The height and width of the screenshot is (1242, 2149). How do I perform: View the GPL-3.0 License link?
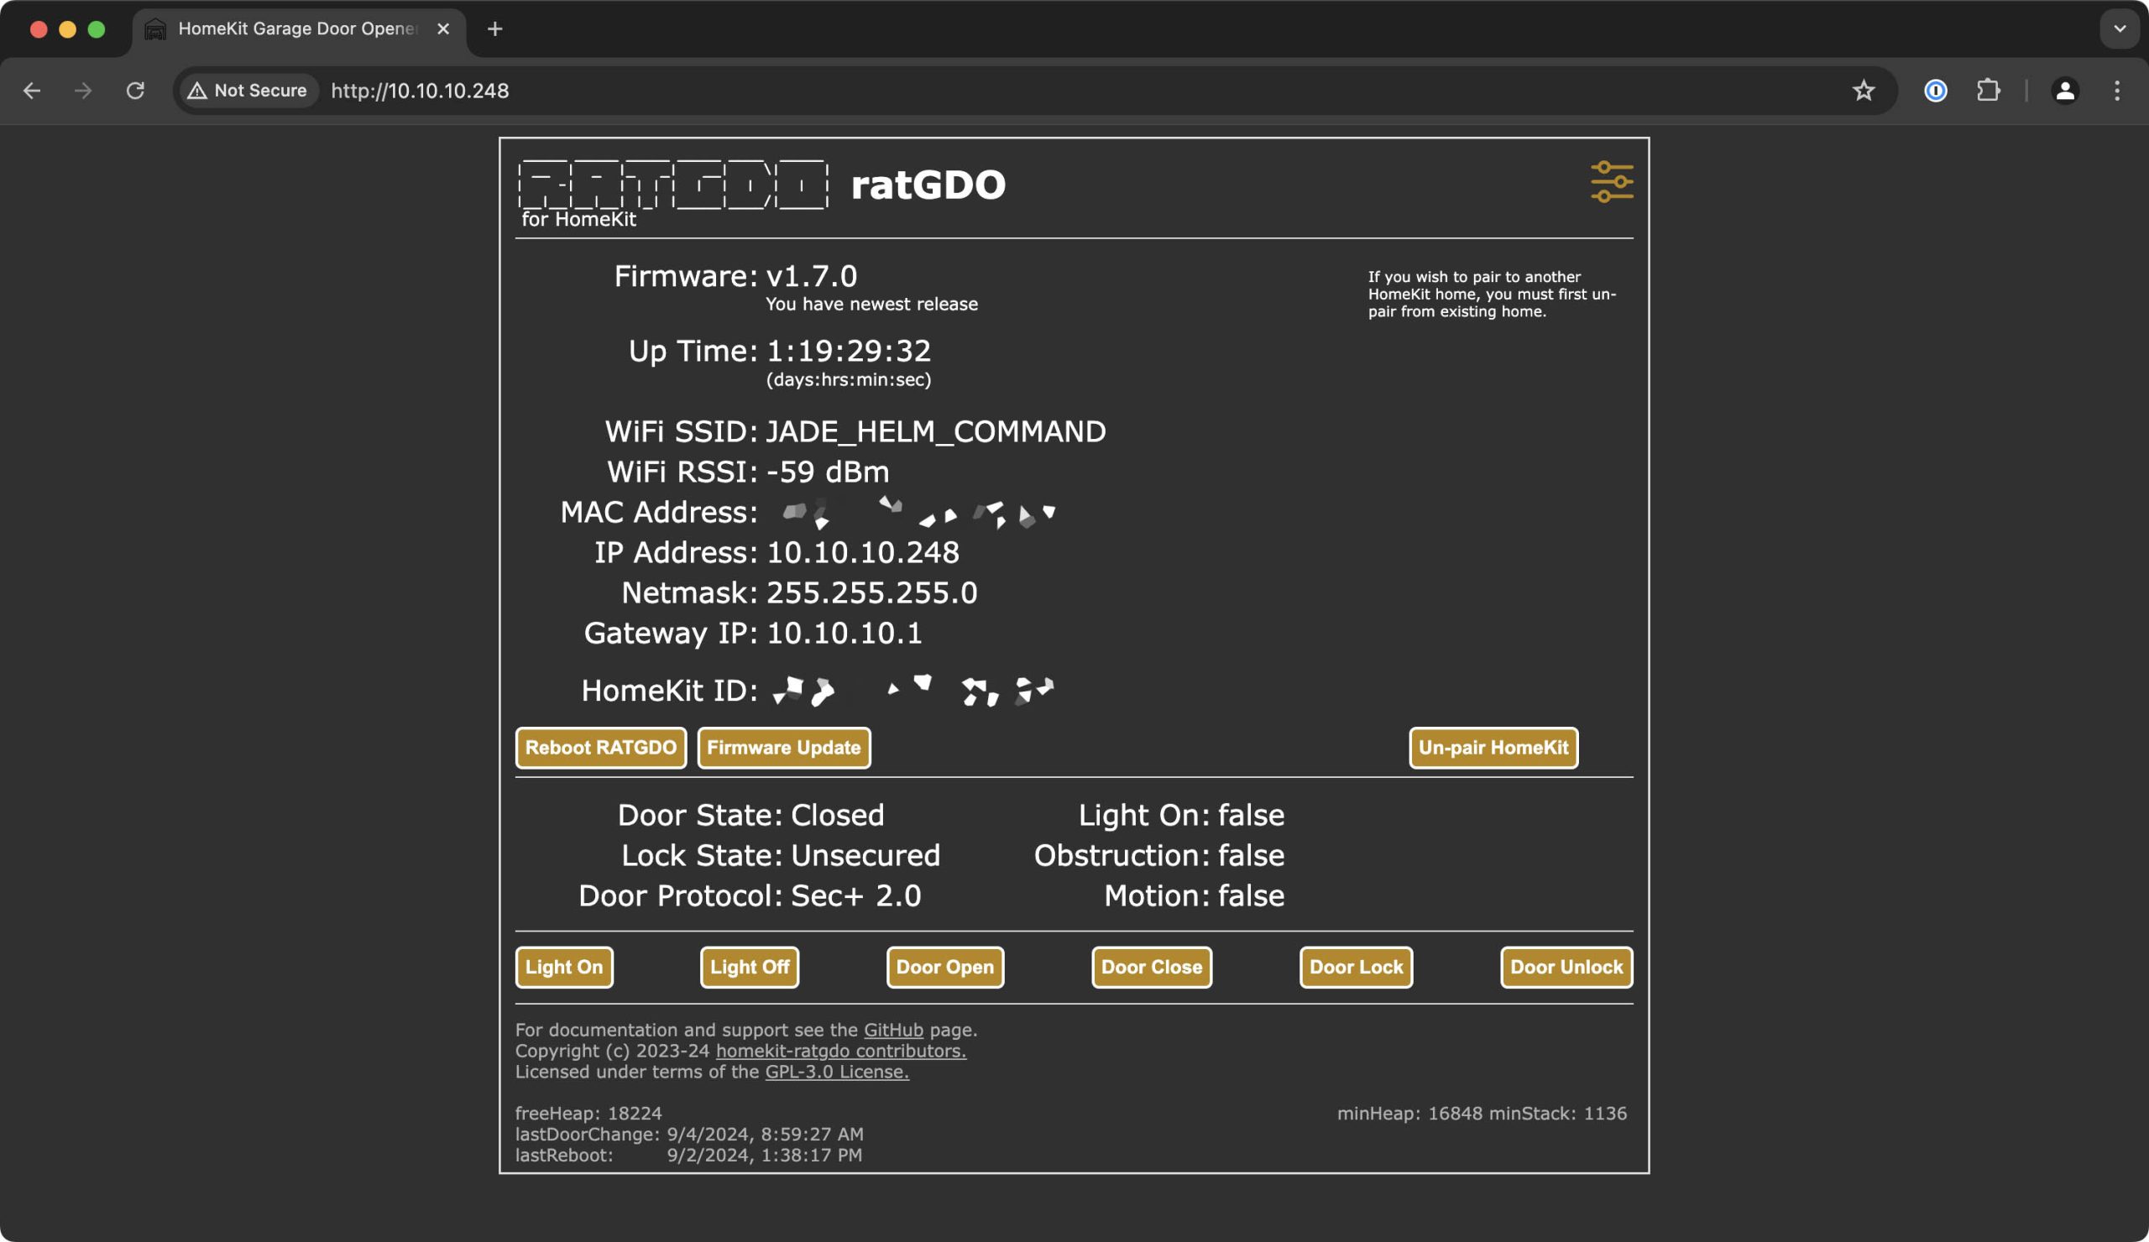834,1072
